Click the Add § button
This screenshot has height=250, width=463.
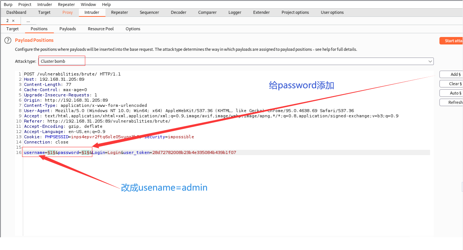(451, 74)
